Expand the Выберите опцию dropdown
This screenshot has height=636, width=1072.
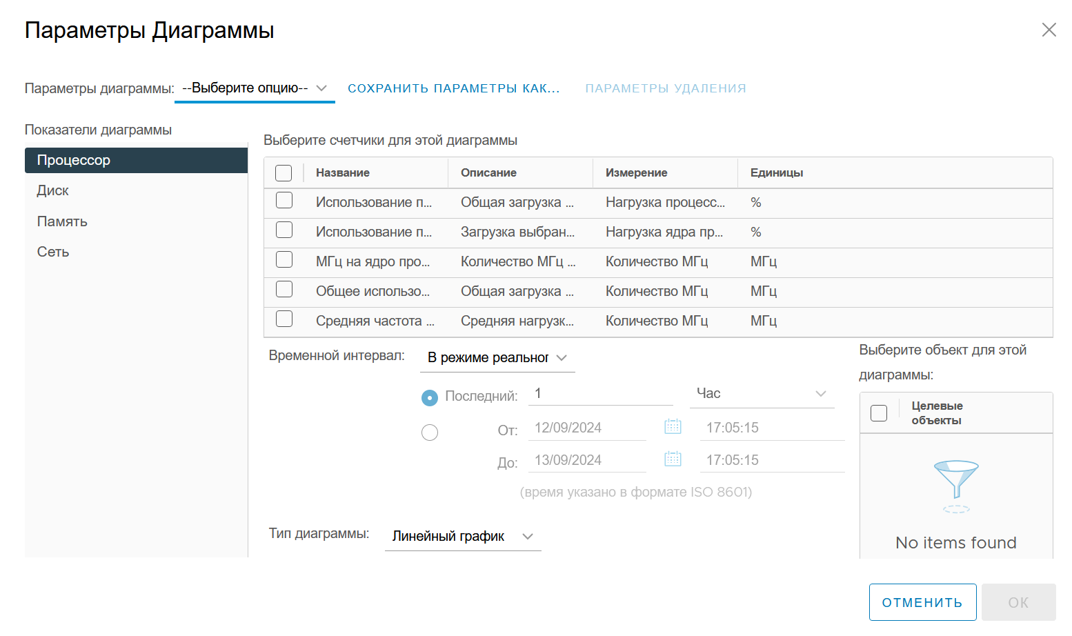click(255, 88)
